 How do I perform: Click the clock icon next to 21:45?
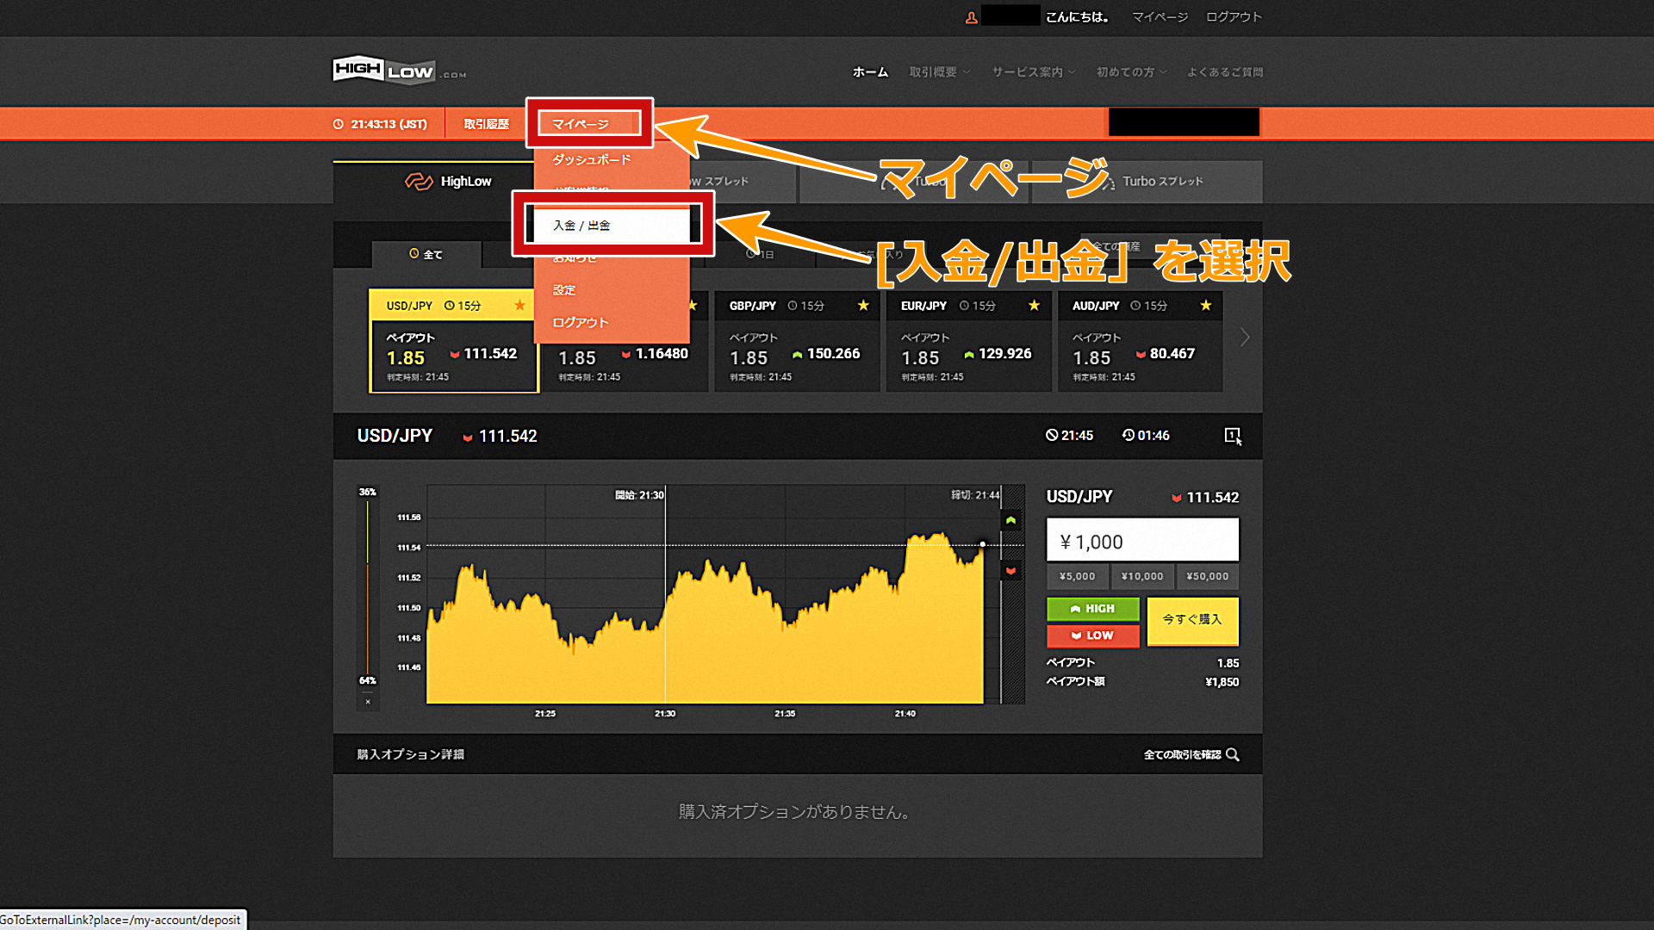(1045, 435)
